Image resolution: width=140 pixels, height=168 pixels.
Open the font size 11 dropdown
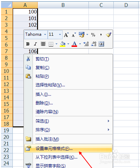(60, 34)
